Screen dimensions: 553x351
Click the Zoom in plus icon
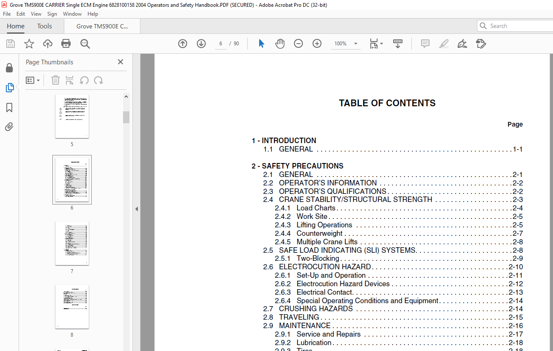(x=317, y=44)
